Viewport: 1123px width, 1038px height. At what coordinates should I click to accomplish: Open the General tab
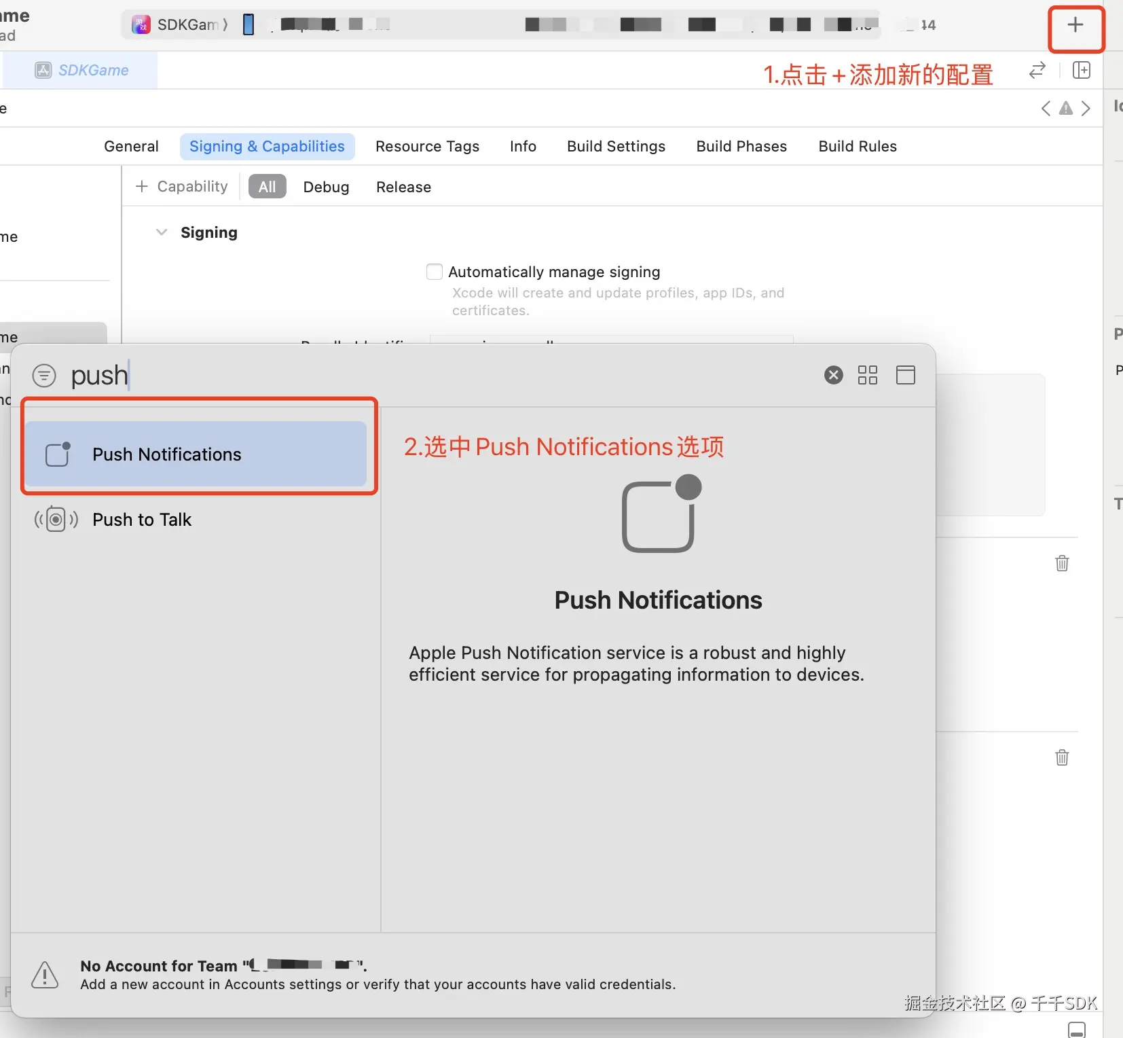coord(131,147)
